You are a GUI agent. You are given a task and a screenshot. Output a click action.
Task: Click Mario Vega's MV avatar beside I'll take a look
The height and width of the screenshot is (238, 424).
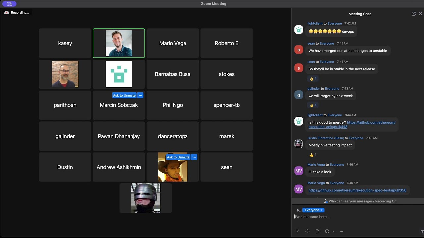[x=299, y=171]
